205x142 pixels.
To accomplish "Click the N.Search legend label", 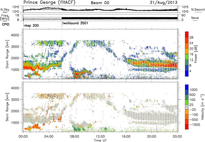I will point(198,9).
